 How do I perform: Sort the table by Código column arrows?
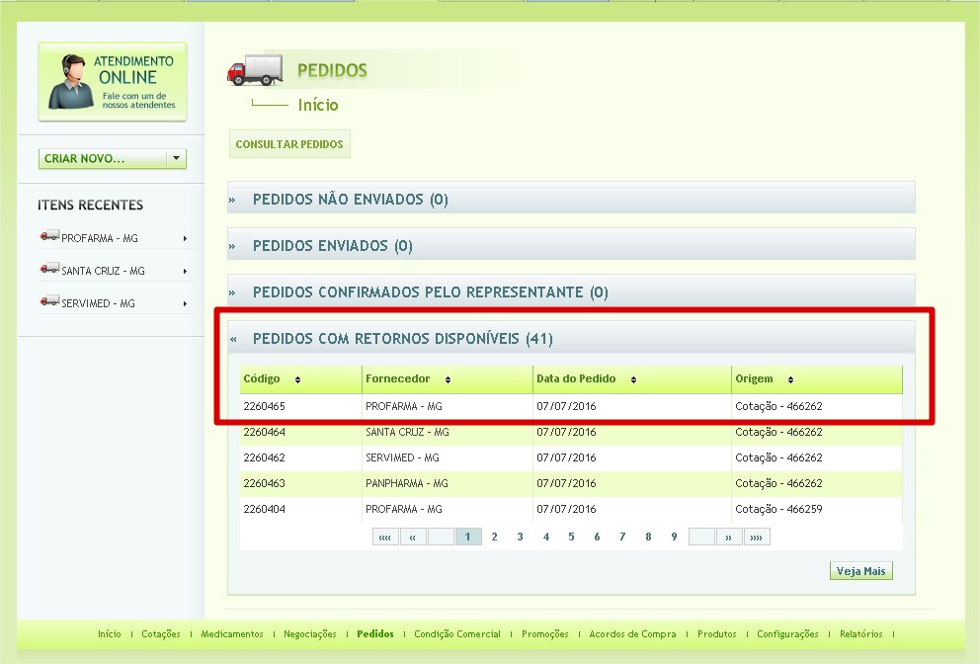tap(297, 380)
